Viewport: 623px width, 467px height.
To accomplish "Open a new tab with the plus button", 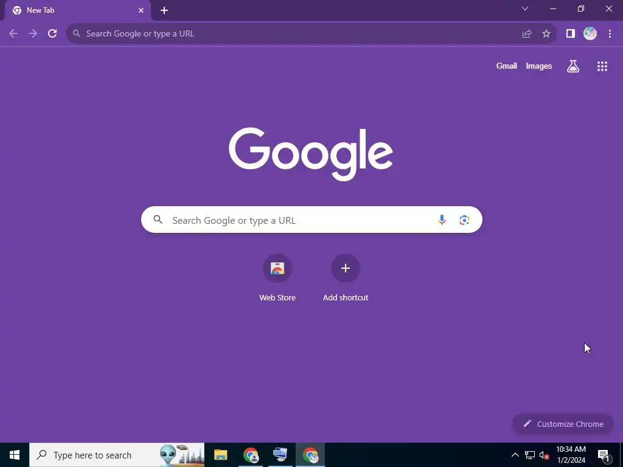I will coord(164,10).
